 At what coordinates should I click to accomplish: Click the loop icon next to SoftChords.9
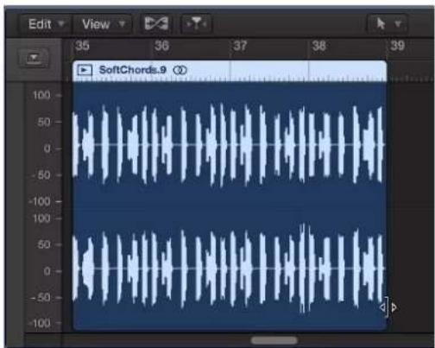180,70
